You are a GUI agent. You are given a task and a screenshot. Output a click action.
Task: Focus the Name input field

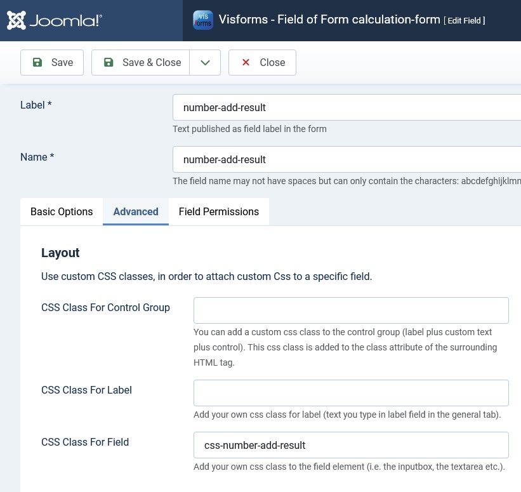click(x=347, y=159)
